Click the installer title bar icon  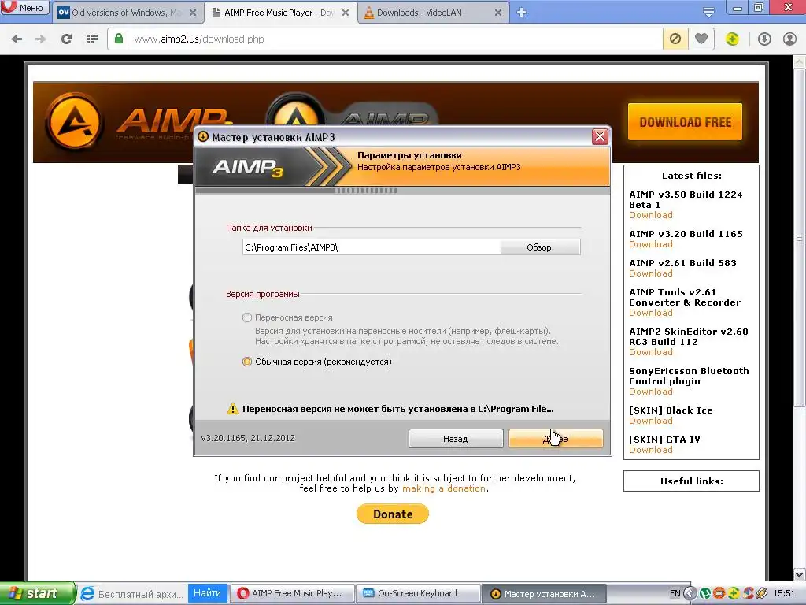pyautogui.click(x=203, y=137)
